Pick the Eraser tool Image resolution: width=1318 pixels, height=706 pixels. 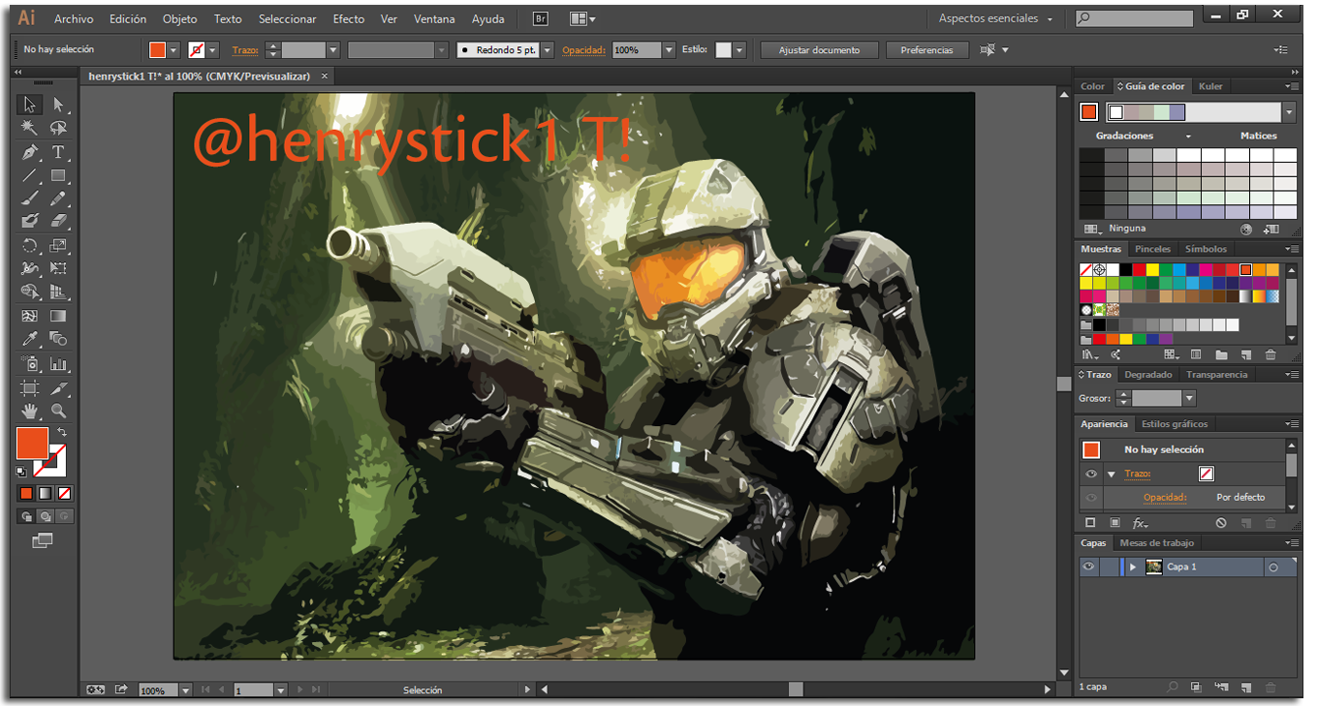(x=58, y=222)
